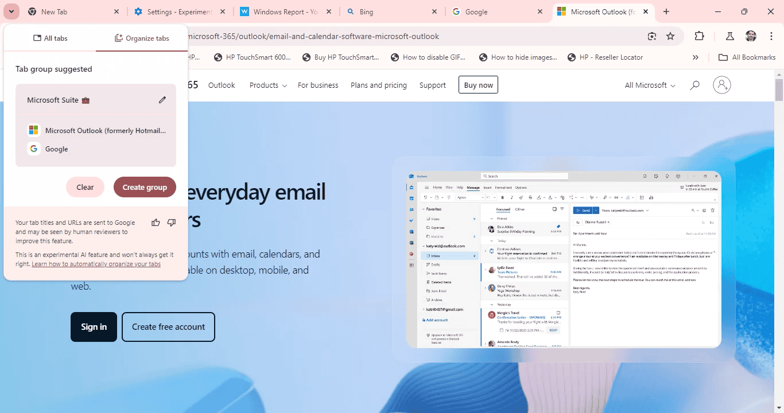
Task: Switch to the Windows Report tab
Action: click(285, 11)
